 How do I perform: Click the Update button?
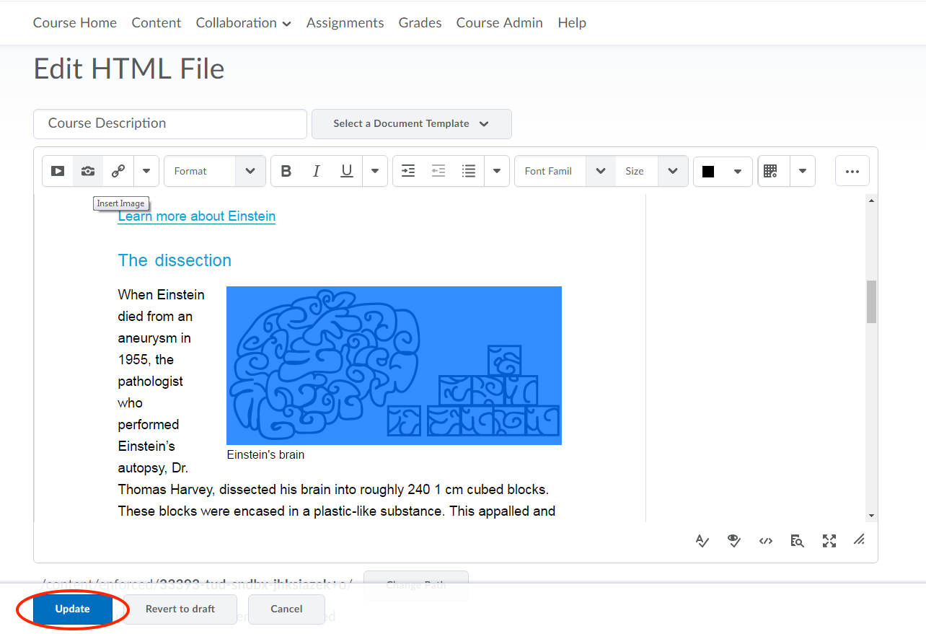click(73, 609)
